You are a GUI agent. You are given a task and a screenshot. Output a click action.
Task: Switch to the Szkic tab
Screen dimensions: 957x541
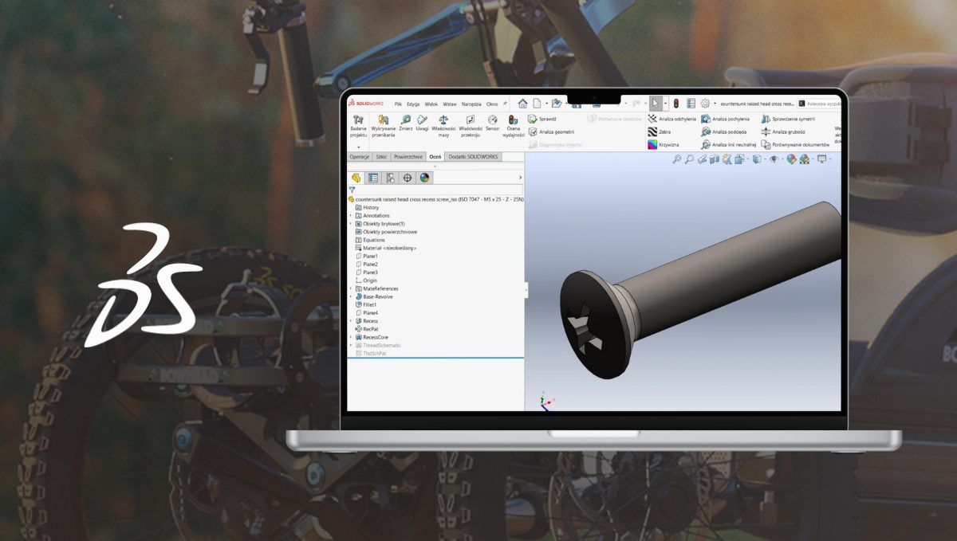tap(381, 157)
